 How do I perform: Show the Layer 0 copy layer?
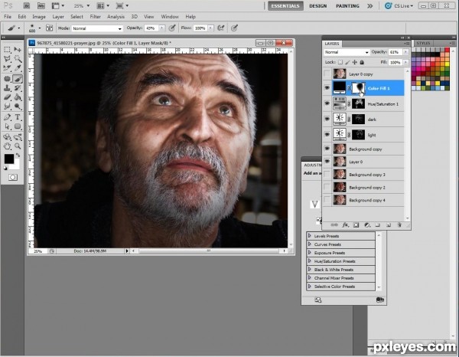[x=327, y=74]
